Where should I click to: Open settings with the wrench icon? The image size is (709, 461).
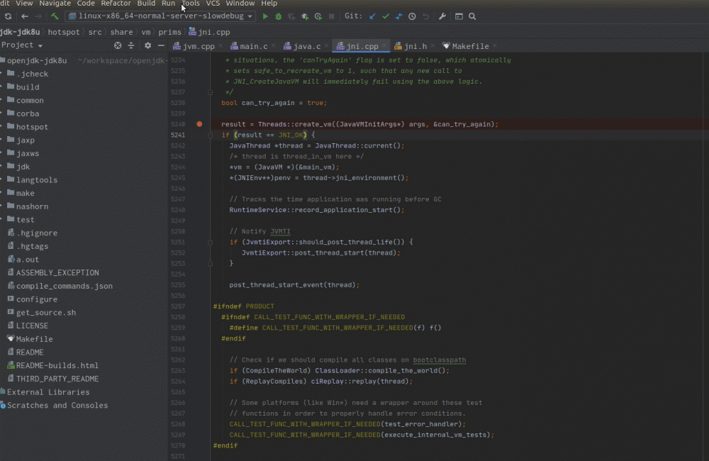(x=442, y=16)
